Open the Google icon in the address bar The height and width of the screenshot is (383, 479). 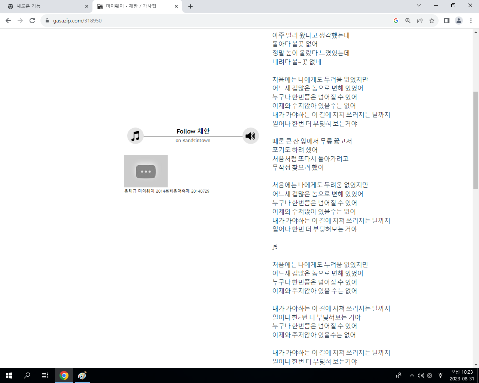pos(396,21)
